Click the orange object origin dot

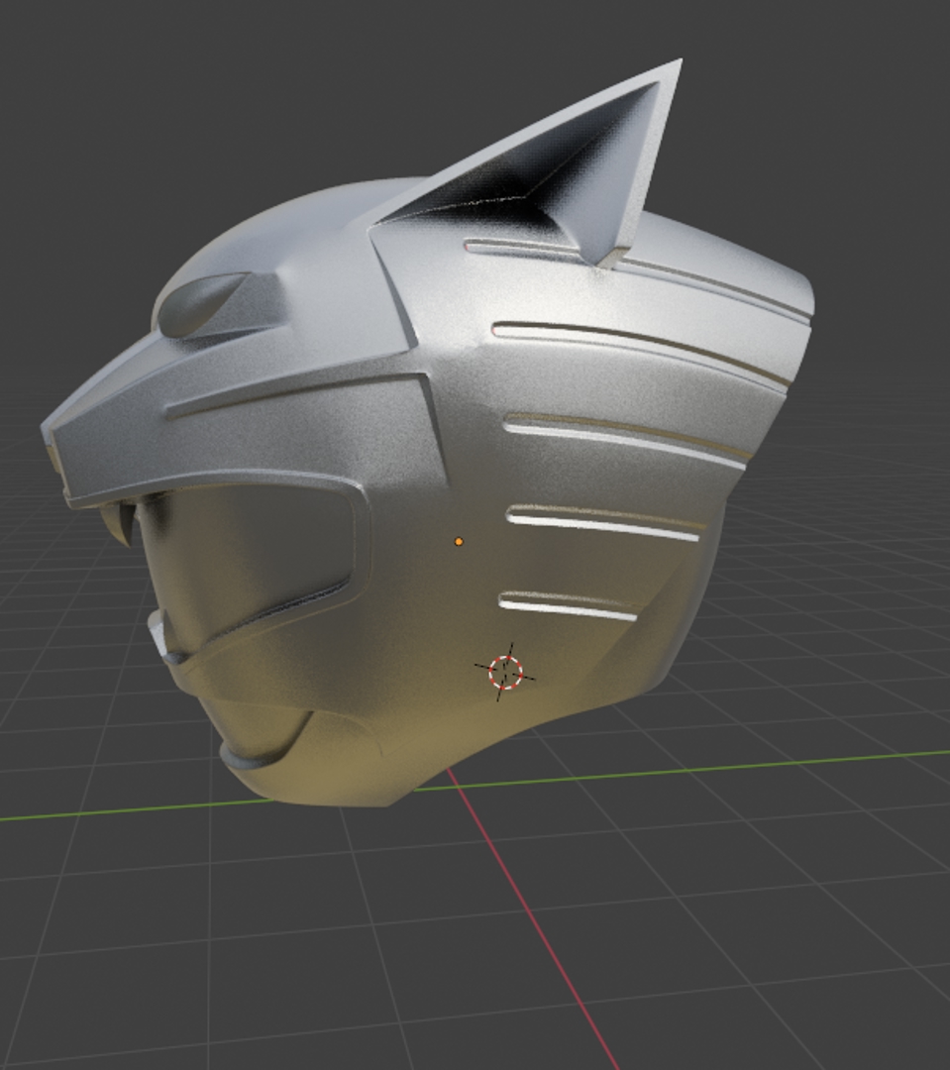point(459,542)
